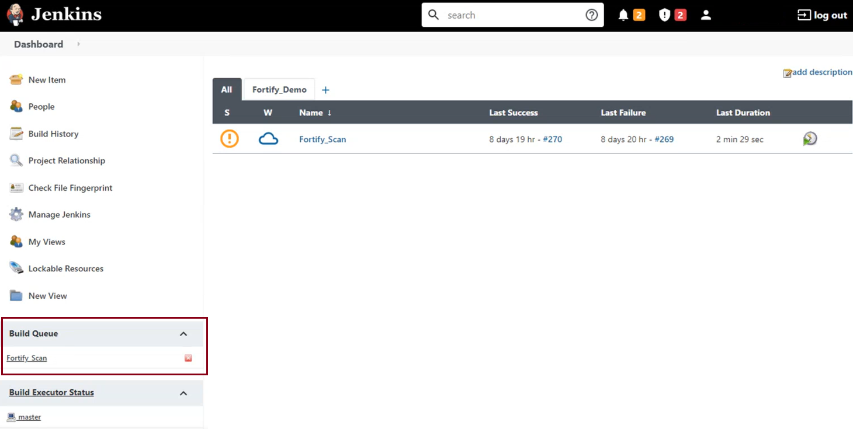Open the master node link
This screenshot has width=853, height=429.
pyautogui.click(x=29, y=417)
